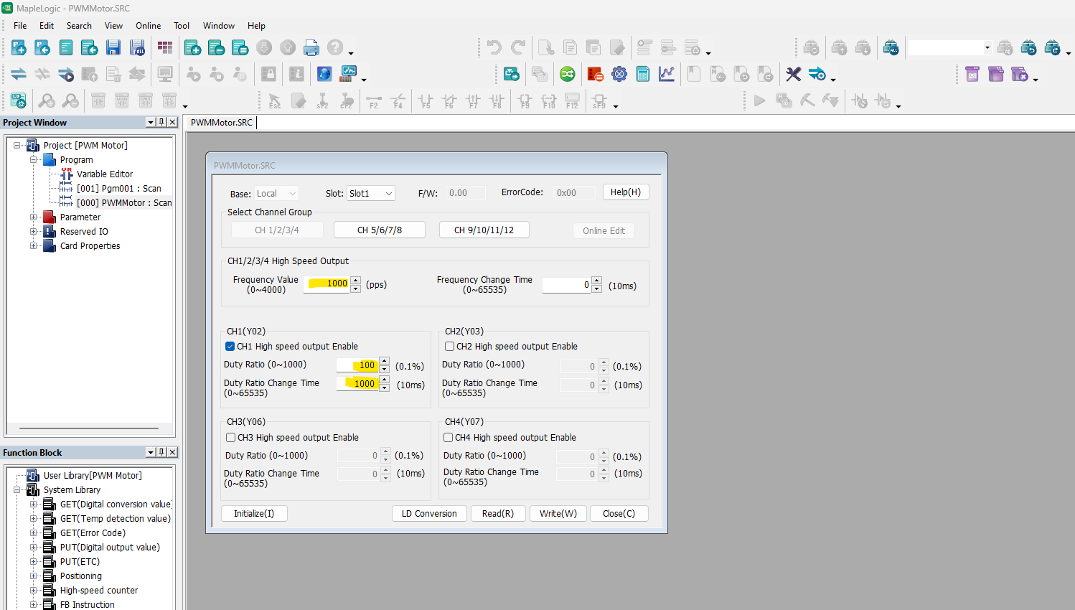Increase Frequency Value with up spinner arrow
Image resolution: width=1075 pixels, height=610 pixels.
click(356, 280)
